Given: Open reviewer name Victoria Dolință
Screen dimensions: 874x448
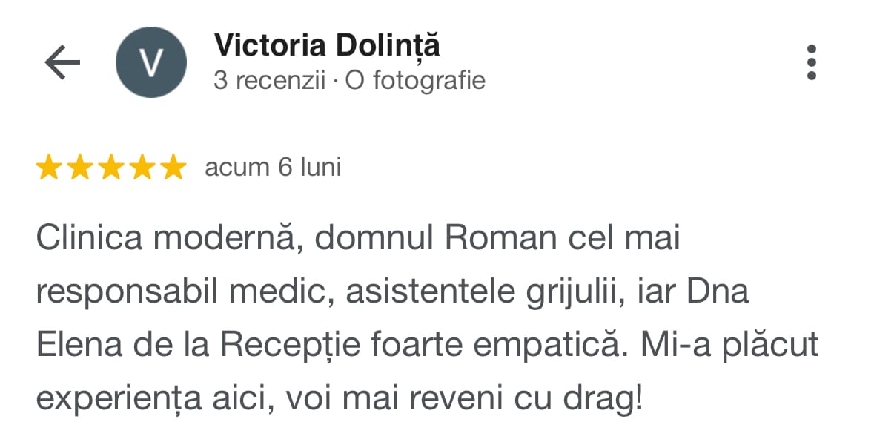Looking at the screenshot, I should point(327,46).
